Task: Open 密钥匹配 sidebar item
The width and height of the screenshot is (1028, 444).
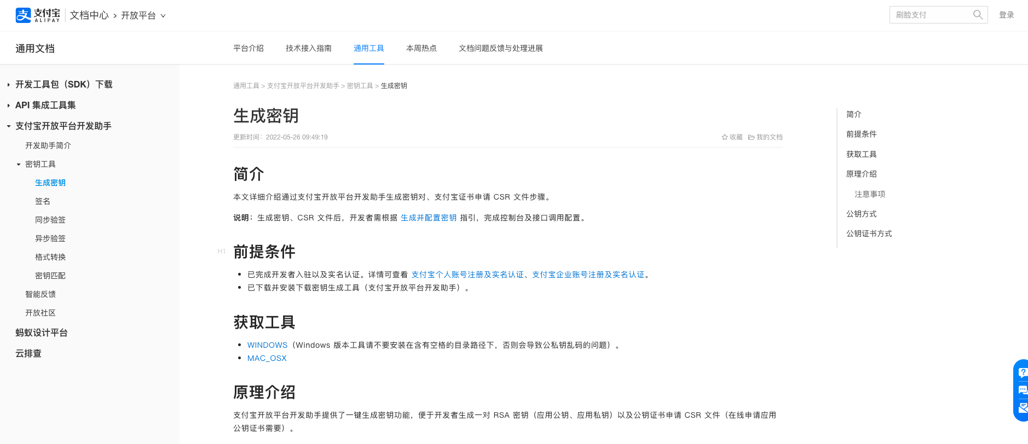Action: 50,276
